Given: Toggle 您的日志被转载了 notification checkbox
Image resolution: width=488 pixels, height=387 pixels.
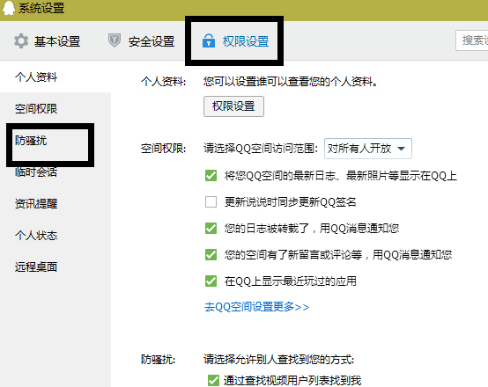Looking at the screenshot, I should click(211, 228).
